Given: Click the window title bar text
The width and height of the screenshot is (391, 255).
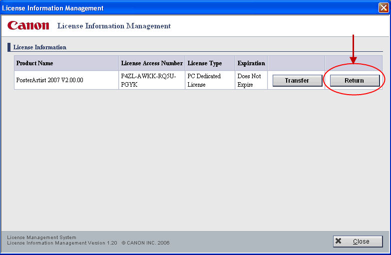Looking at the screenshot, I should click(x=53, y=8).
